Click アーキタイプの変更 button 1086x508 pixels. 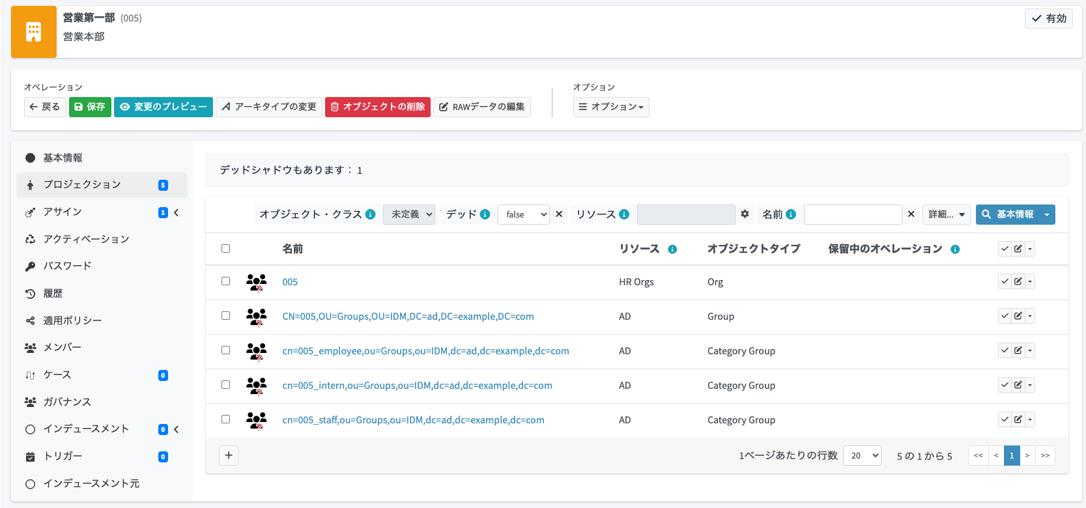coord(269,107)
